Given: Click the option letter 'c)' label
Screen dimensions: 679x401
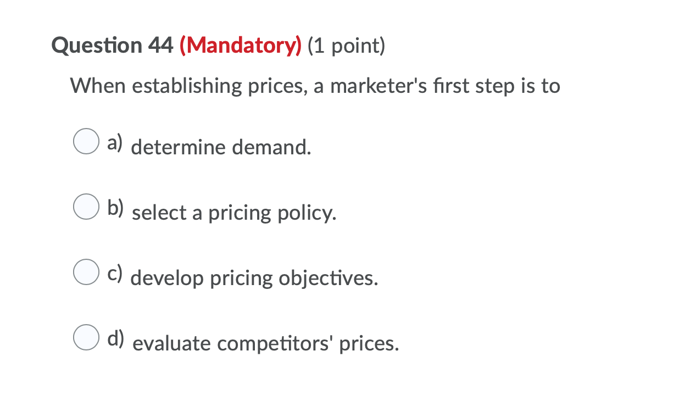Looking at the screenshot, I should [115, 273].
